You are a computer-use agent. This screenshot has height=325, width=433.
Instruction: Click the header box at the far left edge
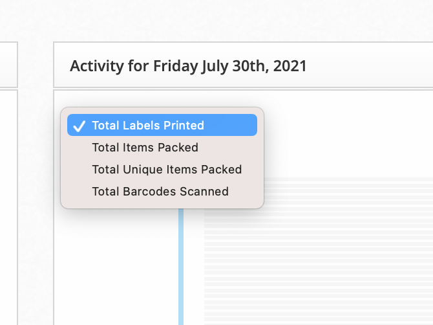pos(8,65)
